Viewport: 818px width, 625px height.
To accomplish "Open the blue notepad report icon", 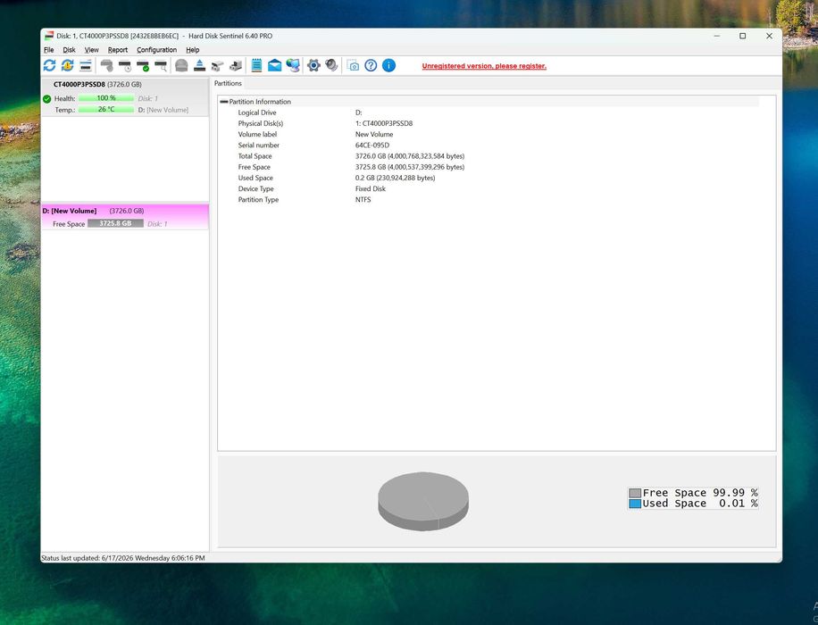I will 256,65.
